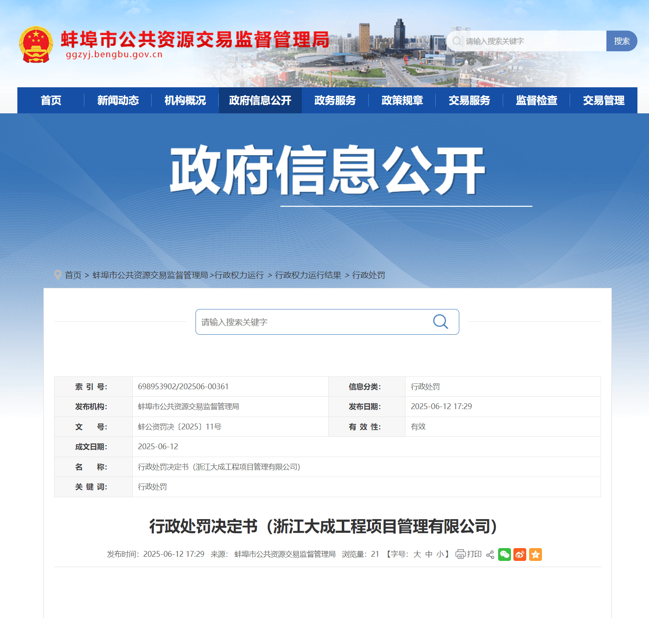Image resolution: width=649 pixels, height=618 pixels.
Task: Click the national emblem logo
Action: (x=36, y=45)
